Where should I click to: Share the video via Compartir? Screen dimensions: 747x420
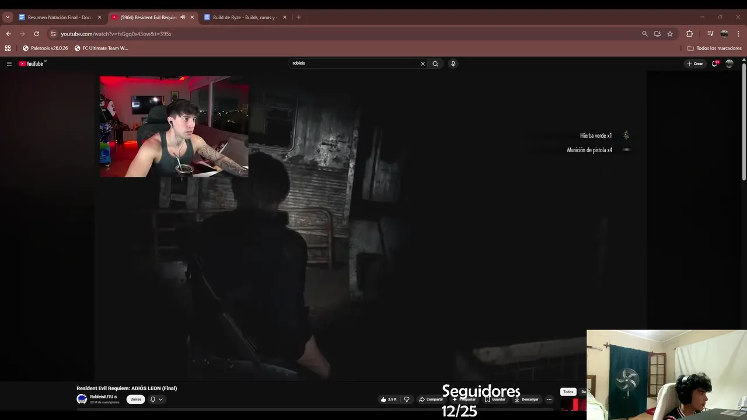(x=431, y=400)
